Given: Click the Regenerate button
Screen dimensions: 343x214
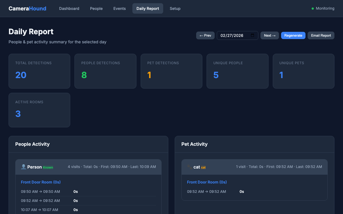Looking at the screenshot, I should 293,35.
